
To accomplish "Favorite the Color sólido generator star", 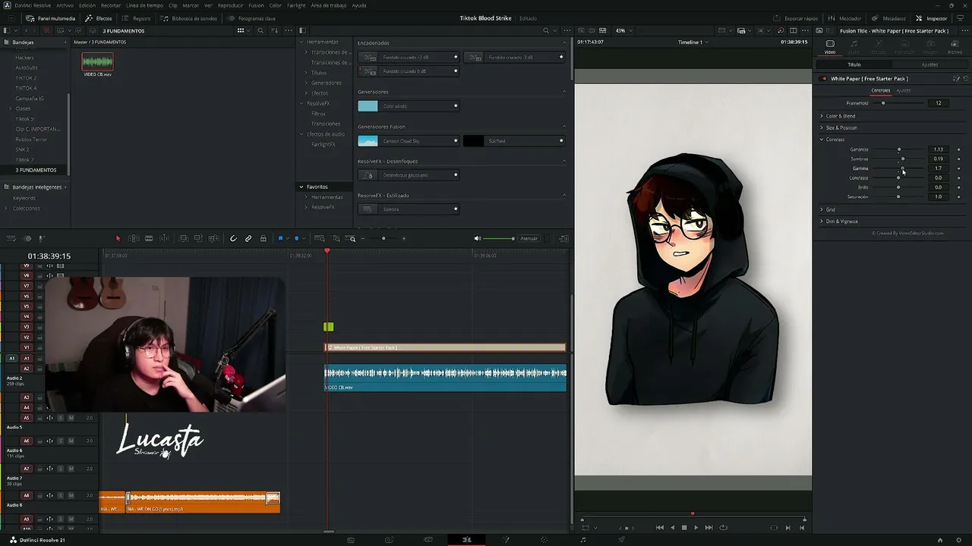I will (456, 106).
